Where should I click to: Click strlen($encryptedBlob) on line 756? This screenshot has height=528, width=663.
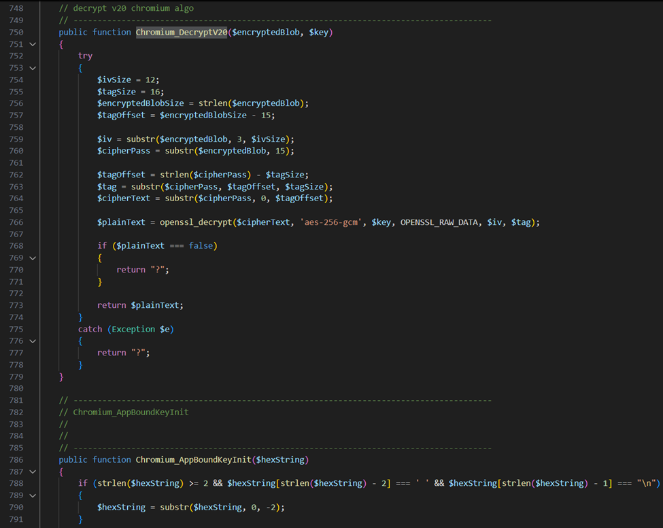pyautogui.click(x=252, y=103)
